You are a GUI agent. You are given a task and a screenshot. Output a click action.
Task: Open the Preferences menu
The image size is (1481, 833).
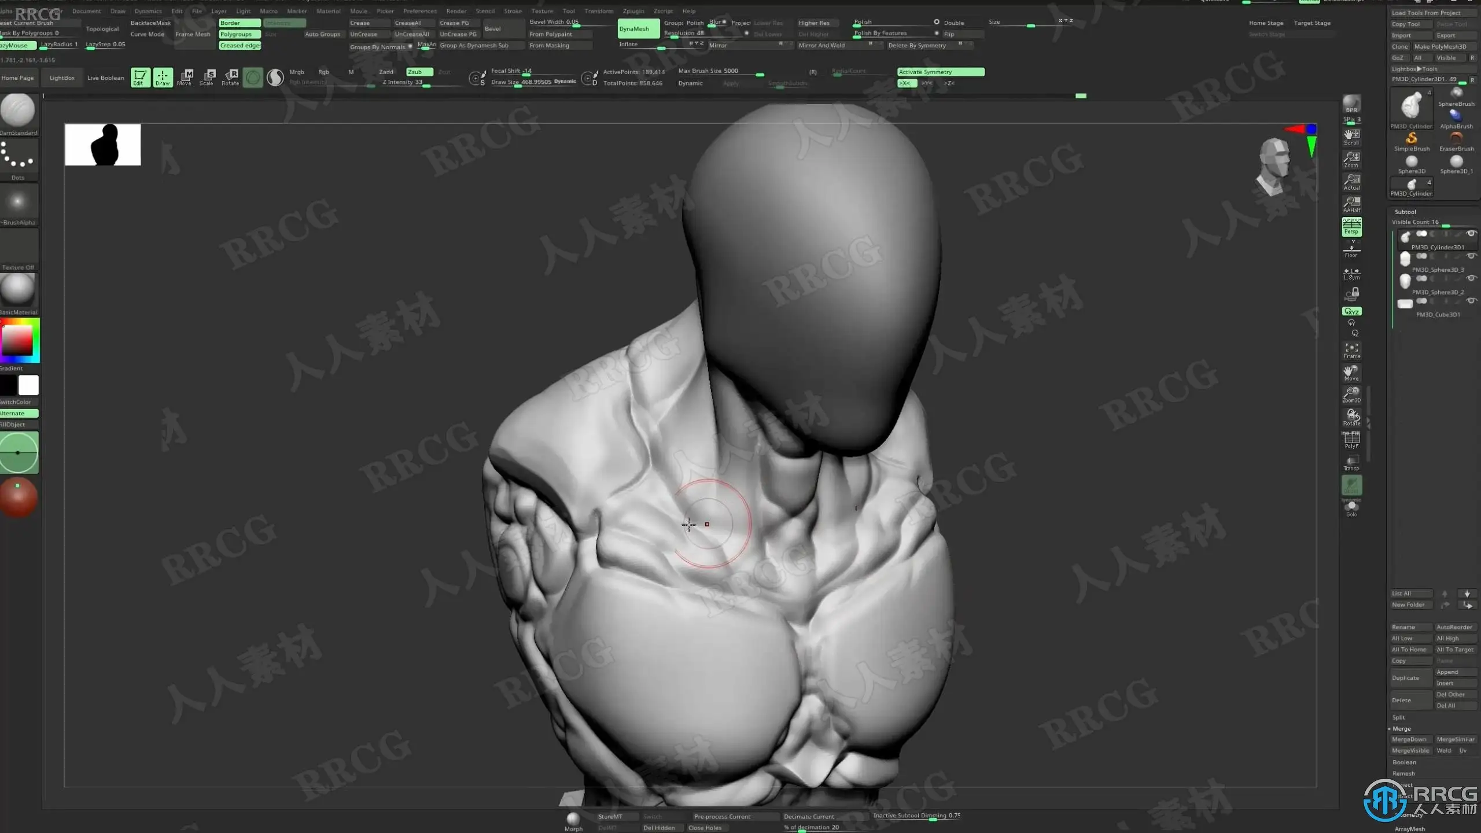419,11
